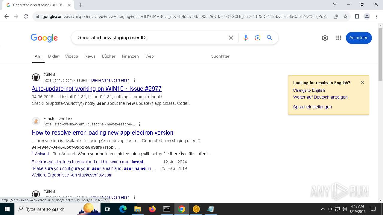
Task: Search by image with Google Lens icon
Action: click(x=258, y=38)
